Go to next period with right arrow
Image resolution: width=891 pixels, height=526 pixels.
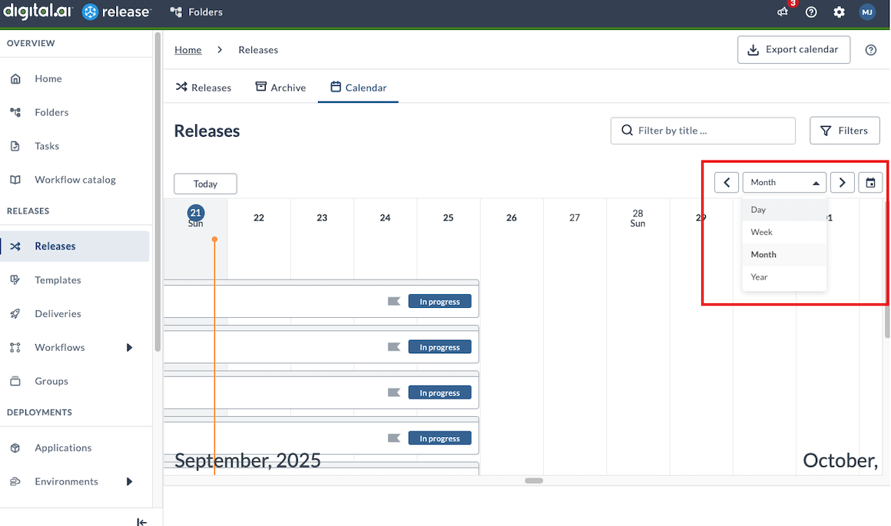point(843,183)
